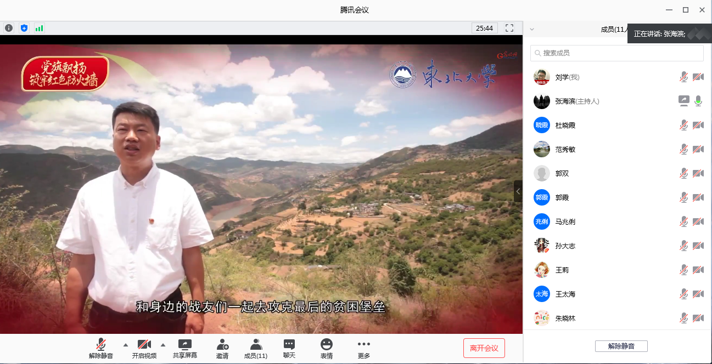Screen dimensions: 712x364
Task: Click the meeting info icon
Action: tap(9, 28)
